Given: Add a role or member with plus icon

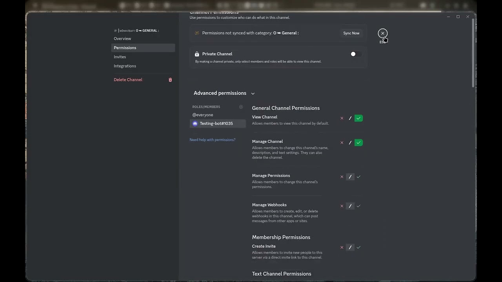Looking at the screenshot, I should pos(241,107).
